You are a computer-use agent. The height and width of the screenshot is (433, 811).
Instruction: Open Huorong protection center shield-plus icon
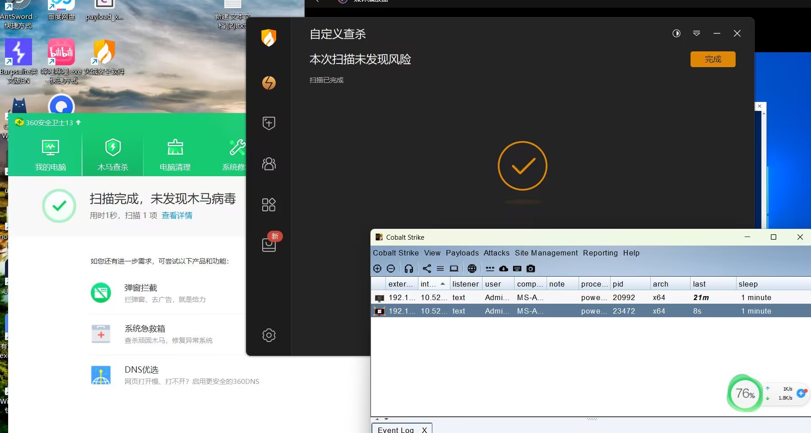[x=269, y=123]
